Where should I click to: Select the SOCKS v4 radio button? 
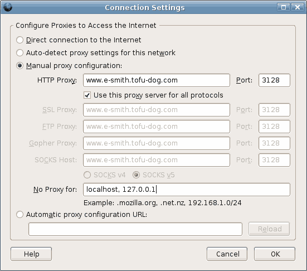tap(87, 175)
